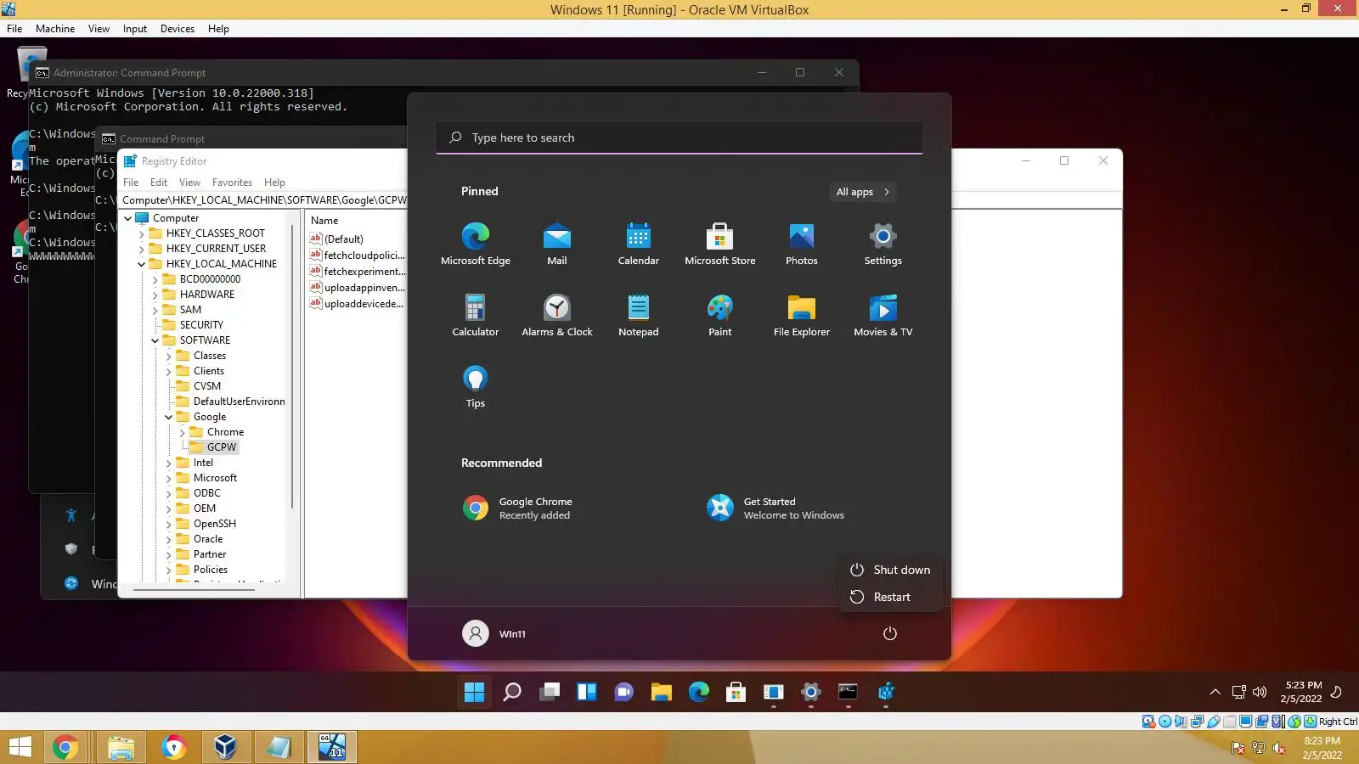
Task: Launch the Mail app in Start menu
Action: point(557,244)
